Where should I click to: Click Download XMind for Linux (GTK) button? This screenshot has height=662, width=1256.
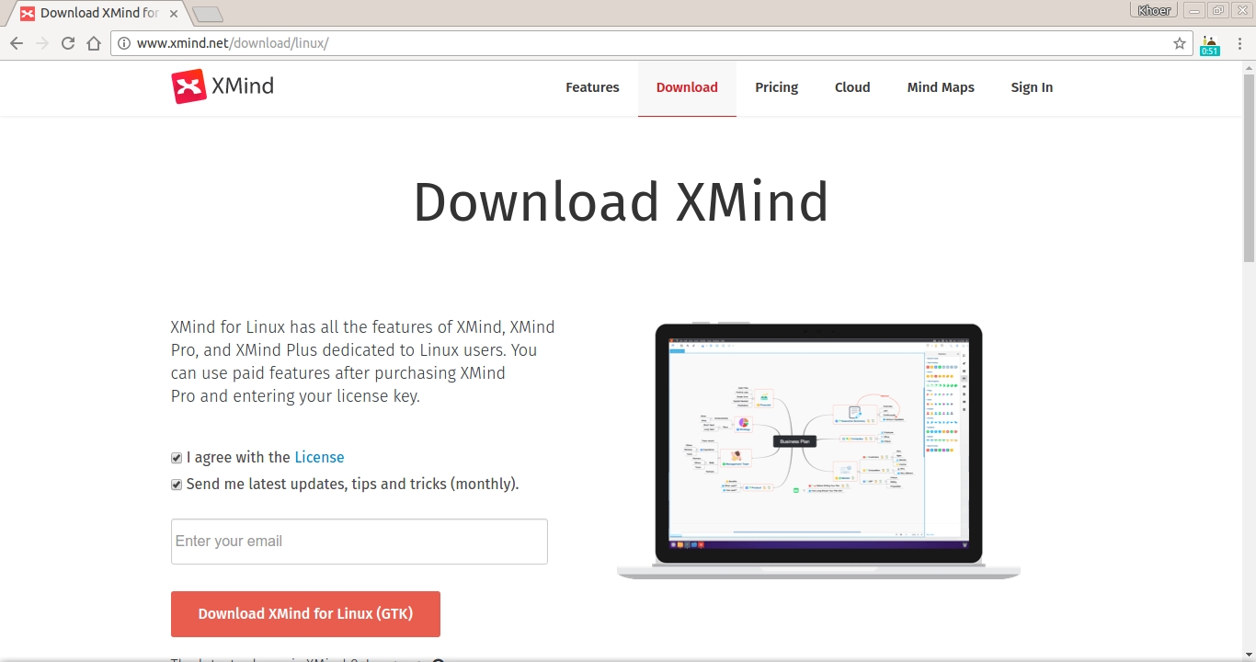[305, 614]
